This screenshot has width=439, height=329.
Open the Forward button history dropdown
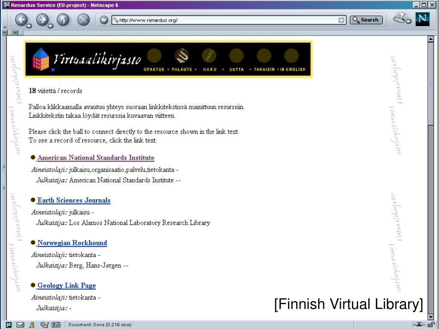pos(51,26)
